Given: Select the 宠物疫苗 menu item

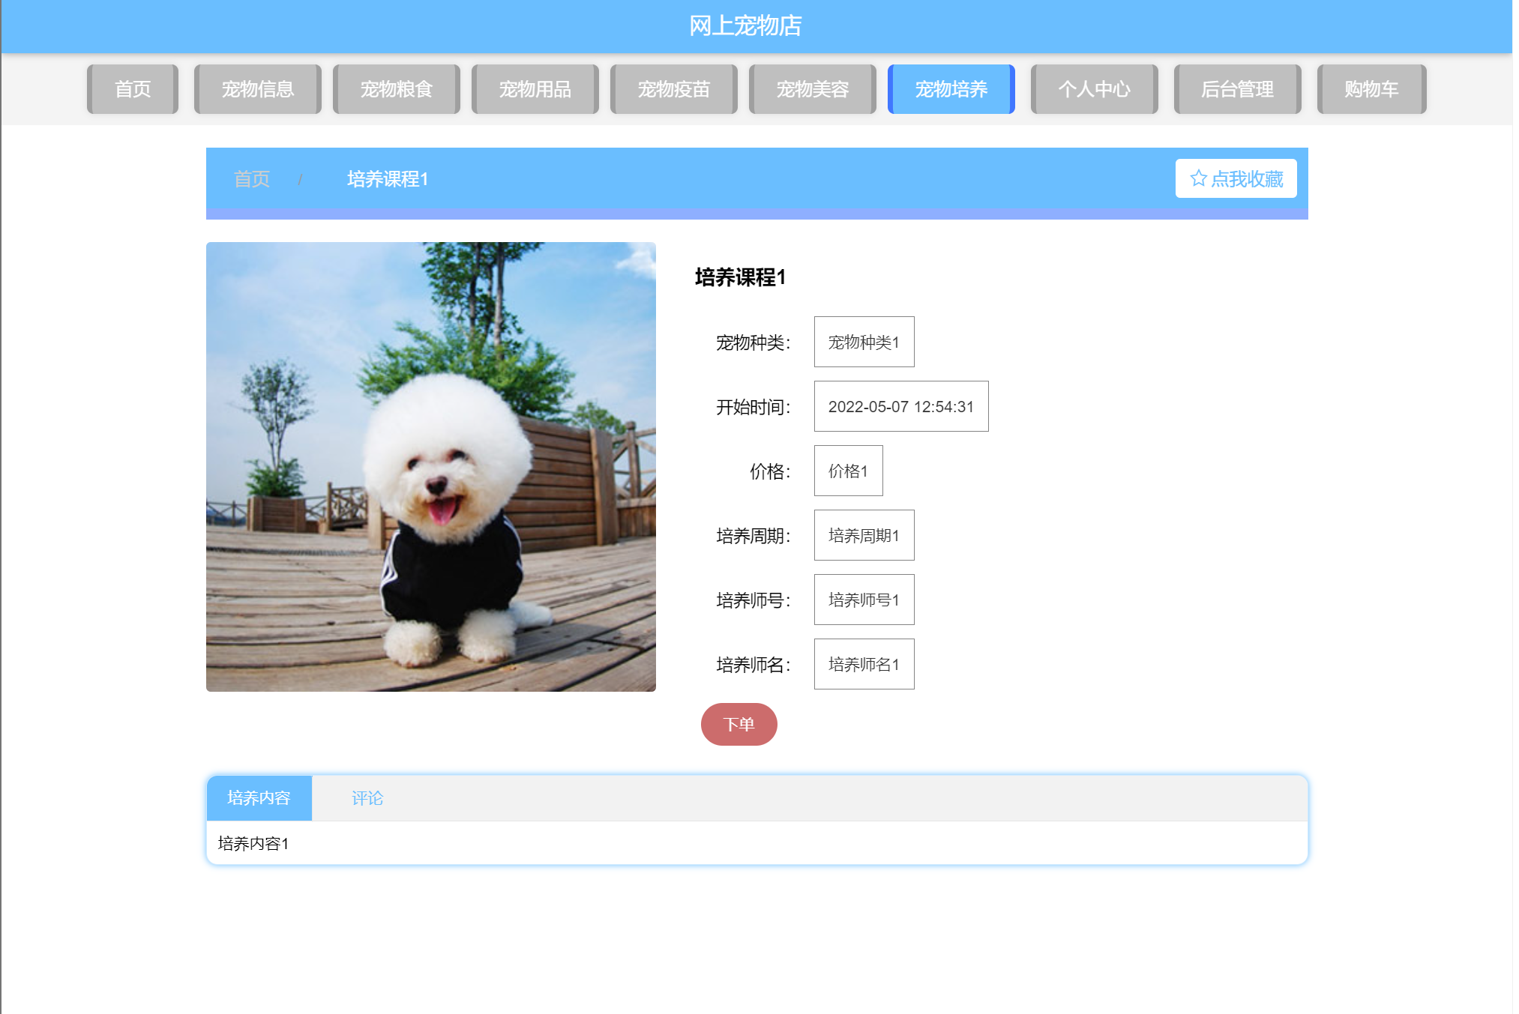Looking at the screenshot, I should 673,89.
